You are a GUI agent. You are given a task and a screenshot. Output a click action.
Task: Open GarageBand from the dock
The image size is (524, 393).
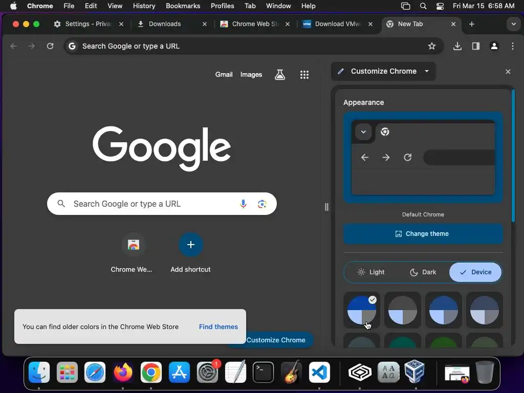[291, 373]
